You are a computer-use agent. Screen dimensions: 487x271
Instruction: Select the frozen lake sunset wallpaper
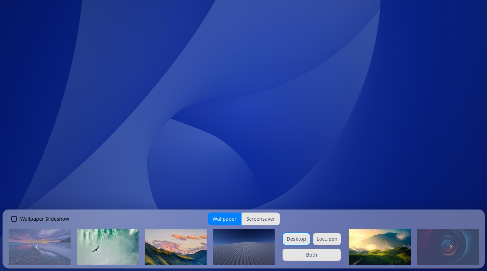coord(40,247)
